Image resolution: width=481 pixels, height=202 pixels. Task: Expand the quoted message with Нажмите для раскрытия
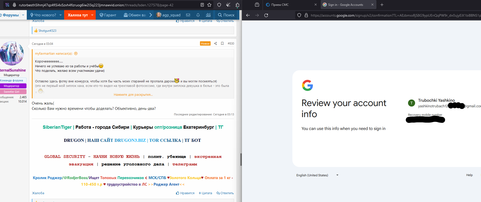[x=133, y=95]
